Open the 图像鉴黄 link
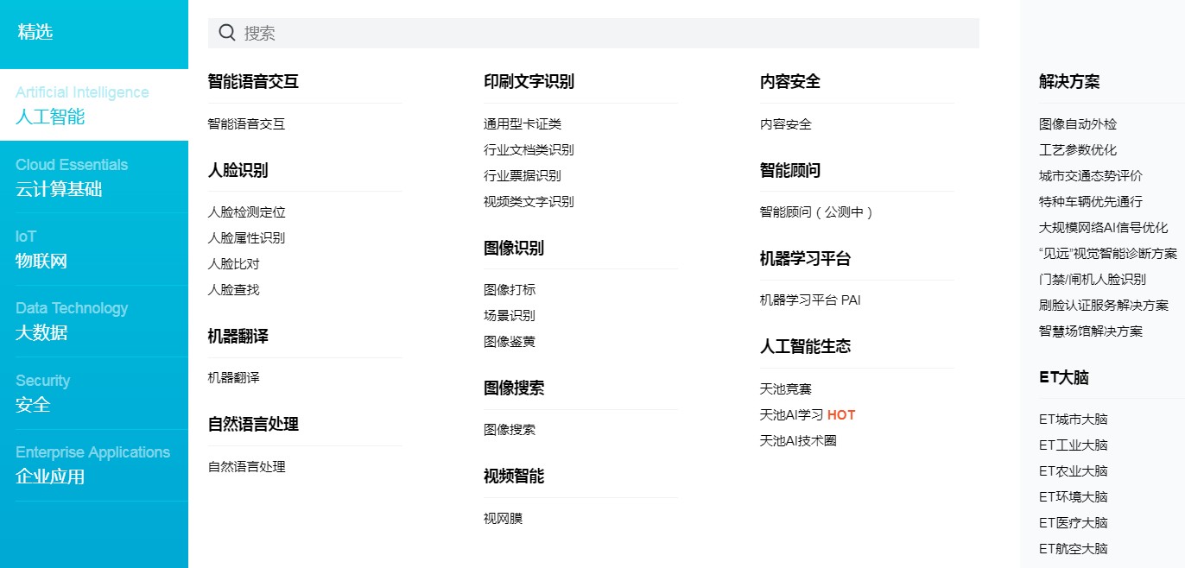The width and height of the screenshot is (1185, 568). 509,342
